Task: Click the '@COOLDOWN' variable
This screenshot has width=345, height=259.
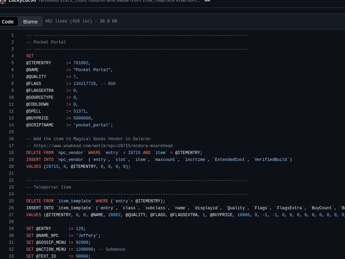Action: (37, 104)
